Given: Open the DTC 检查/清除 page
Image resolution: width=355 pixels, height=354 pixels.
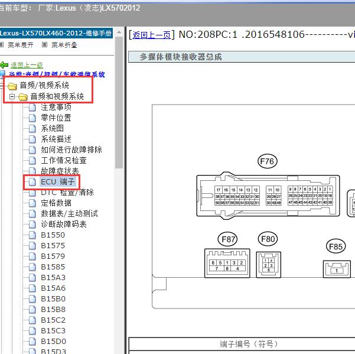Looking at the screenshot, I should (x=67, y=192).
